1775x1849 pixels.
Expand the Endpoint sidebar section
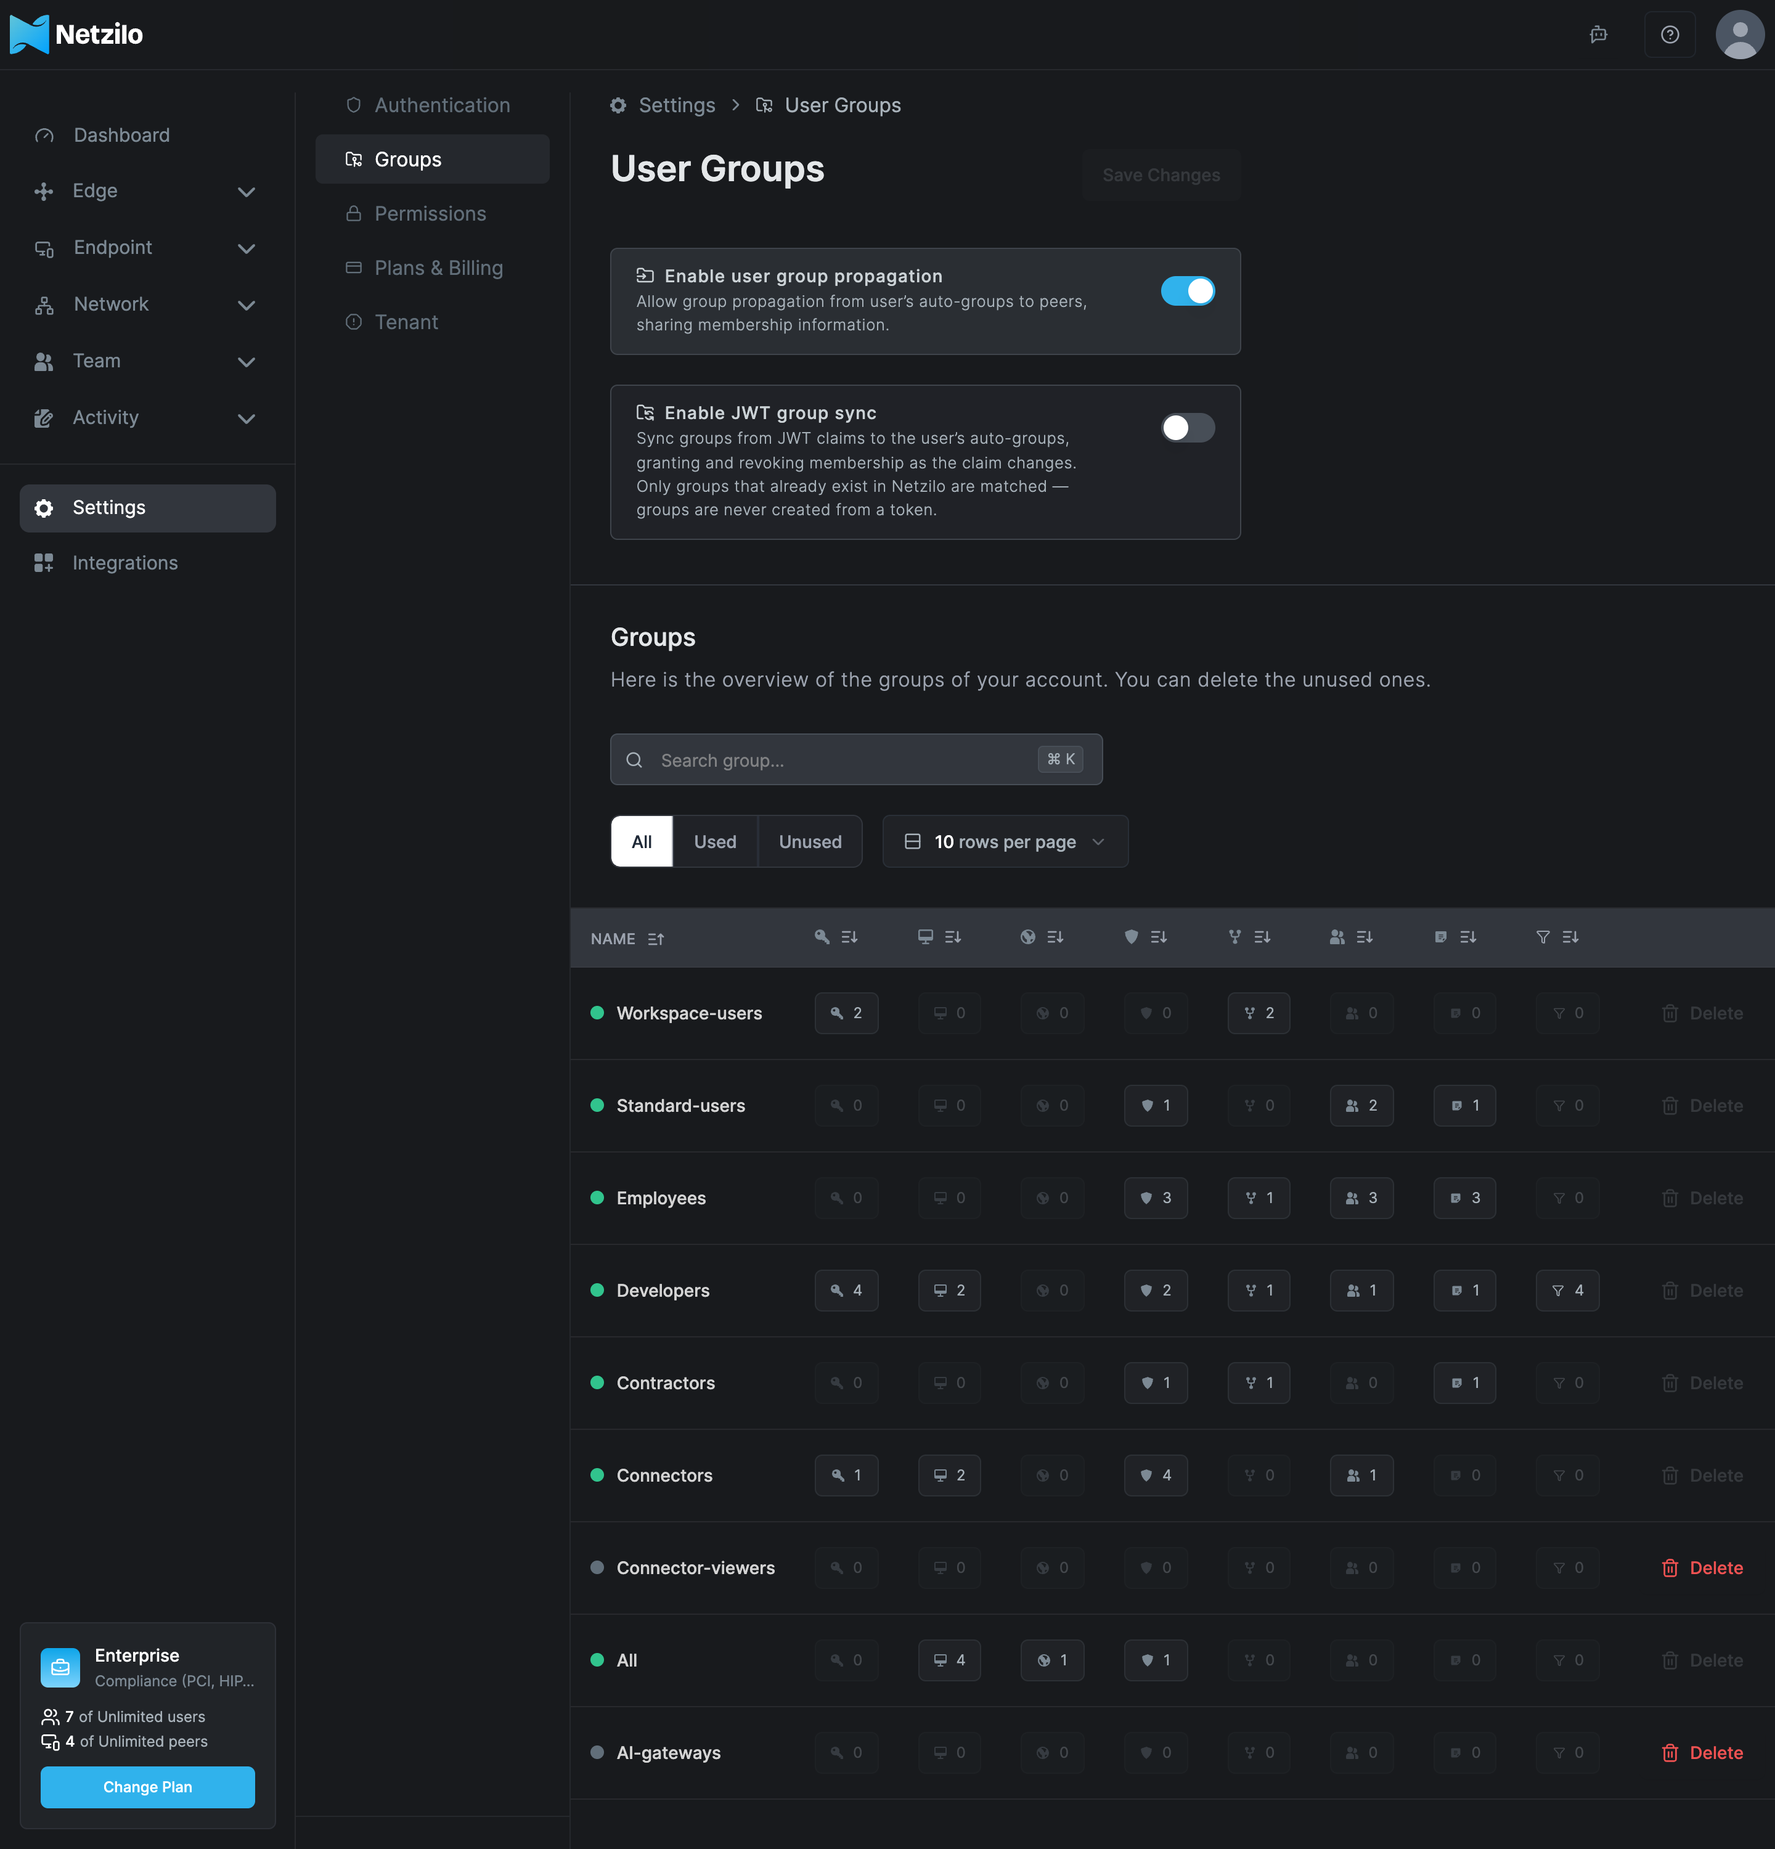coord(147,248)
